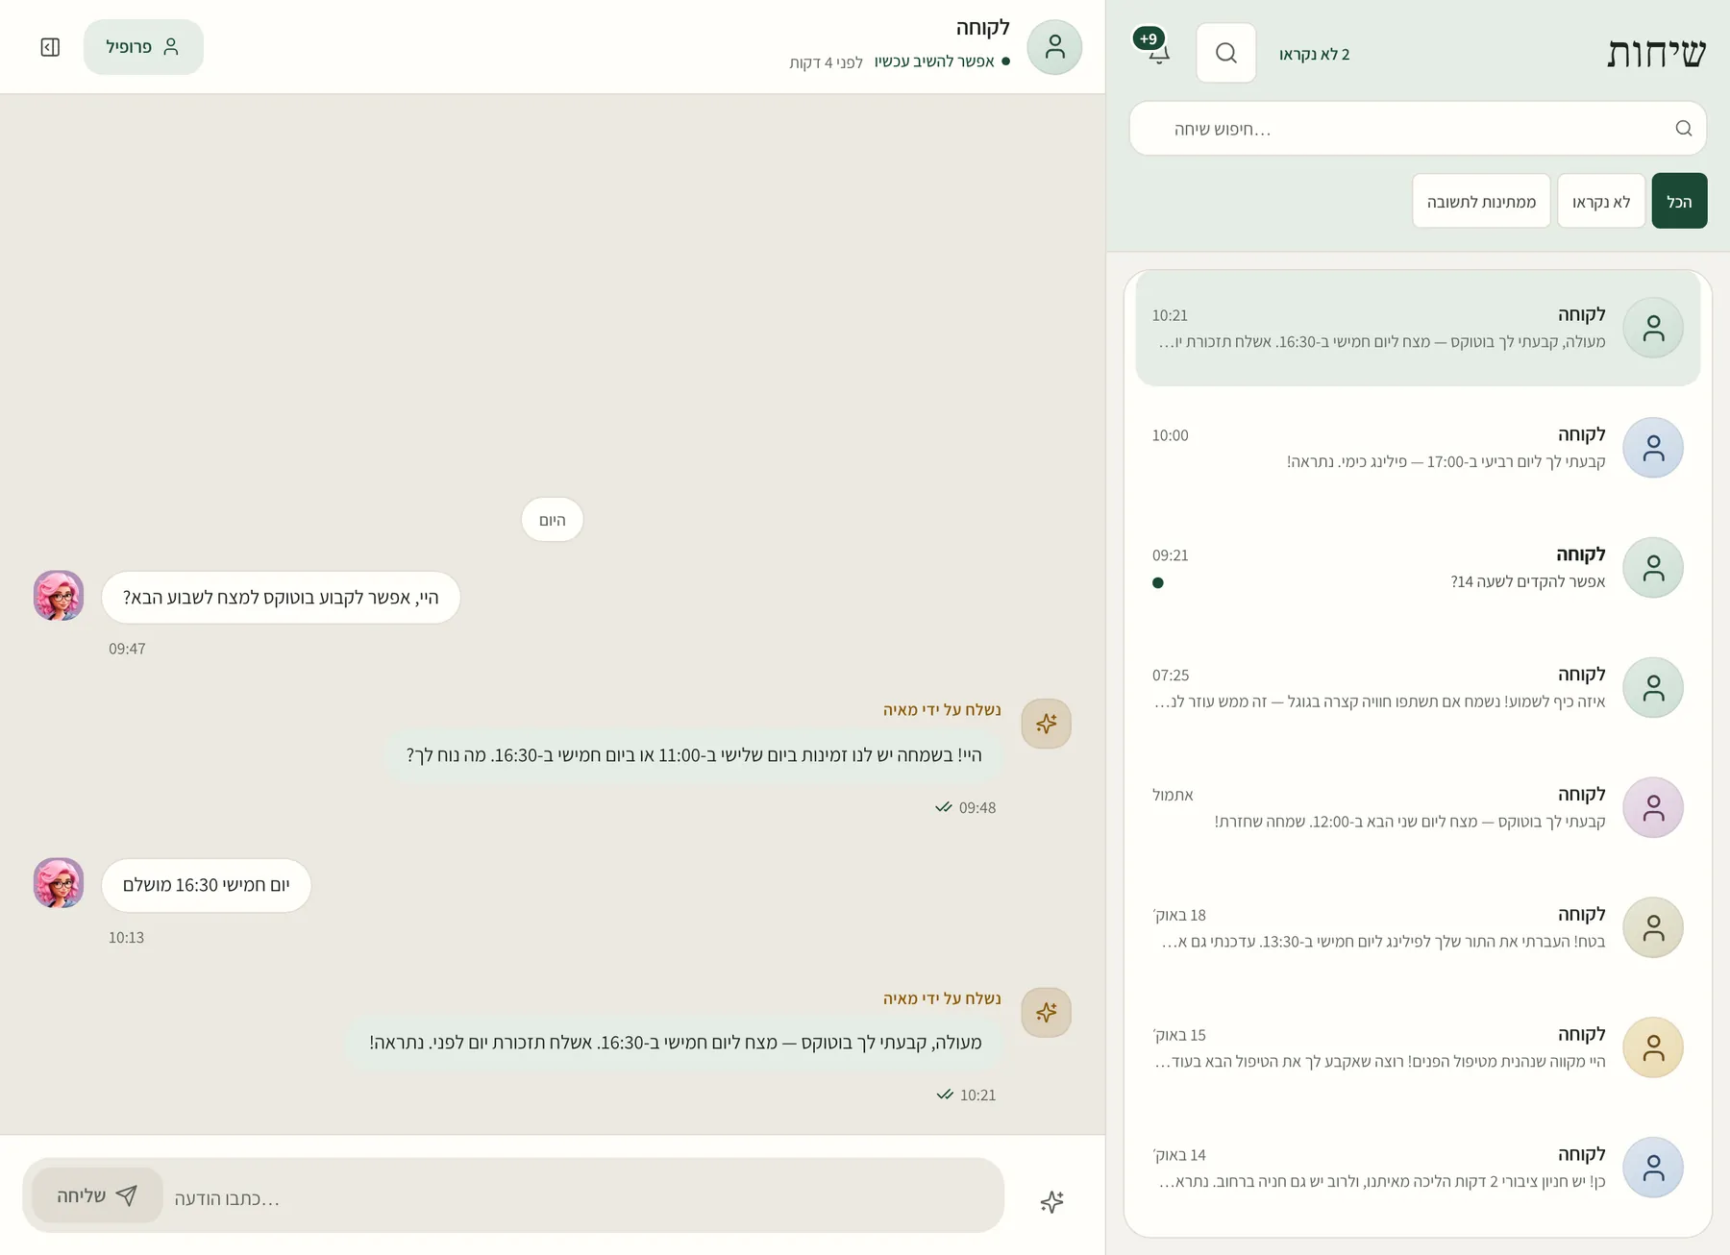Click the message היי, אפשר לקבוע בוטוקס
The width and height of the screenshot is (1730, 1255).
pos(281,598)
